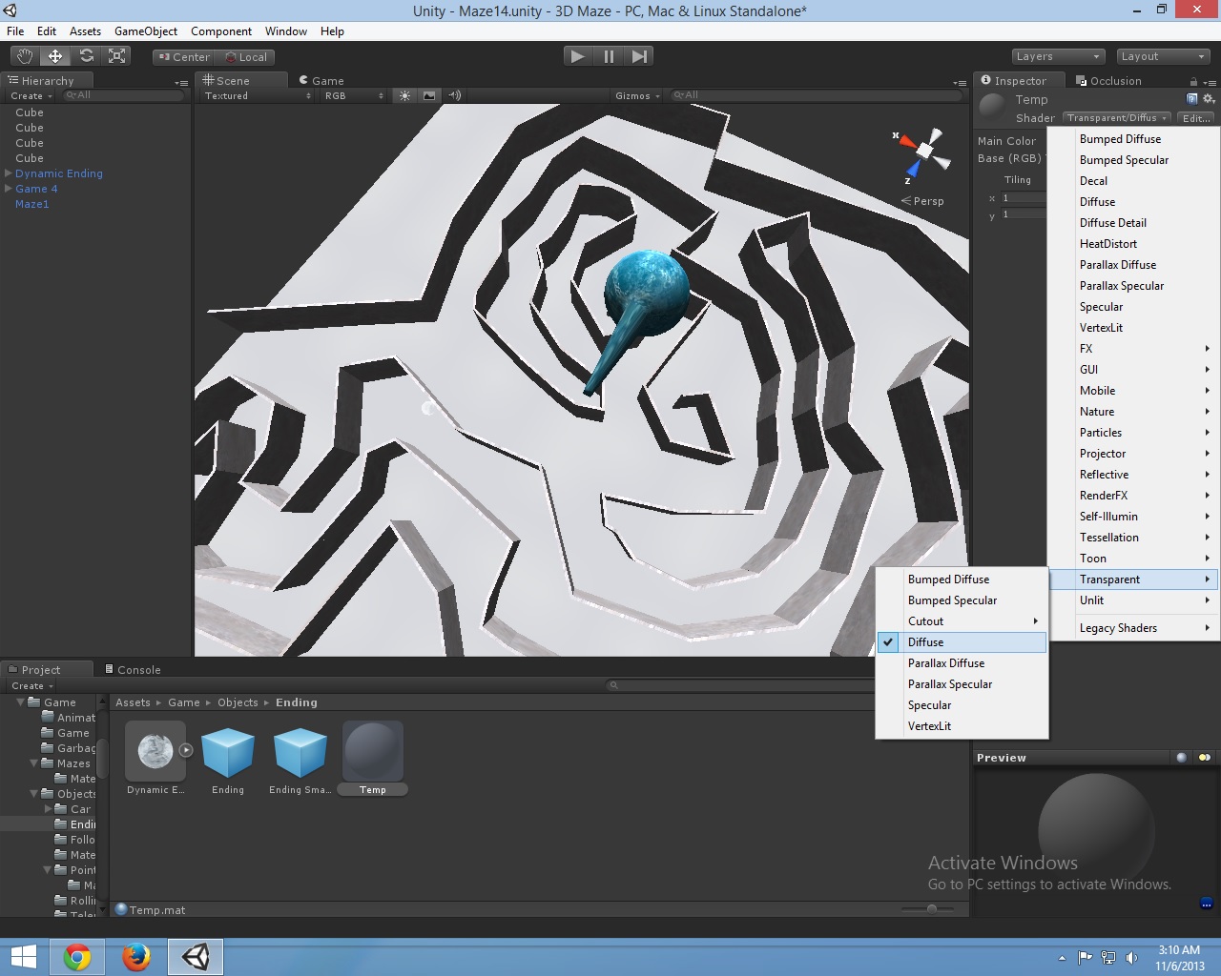
Task: Click the network icon in the system tray
Action: [1108, 958]
